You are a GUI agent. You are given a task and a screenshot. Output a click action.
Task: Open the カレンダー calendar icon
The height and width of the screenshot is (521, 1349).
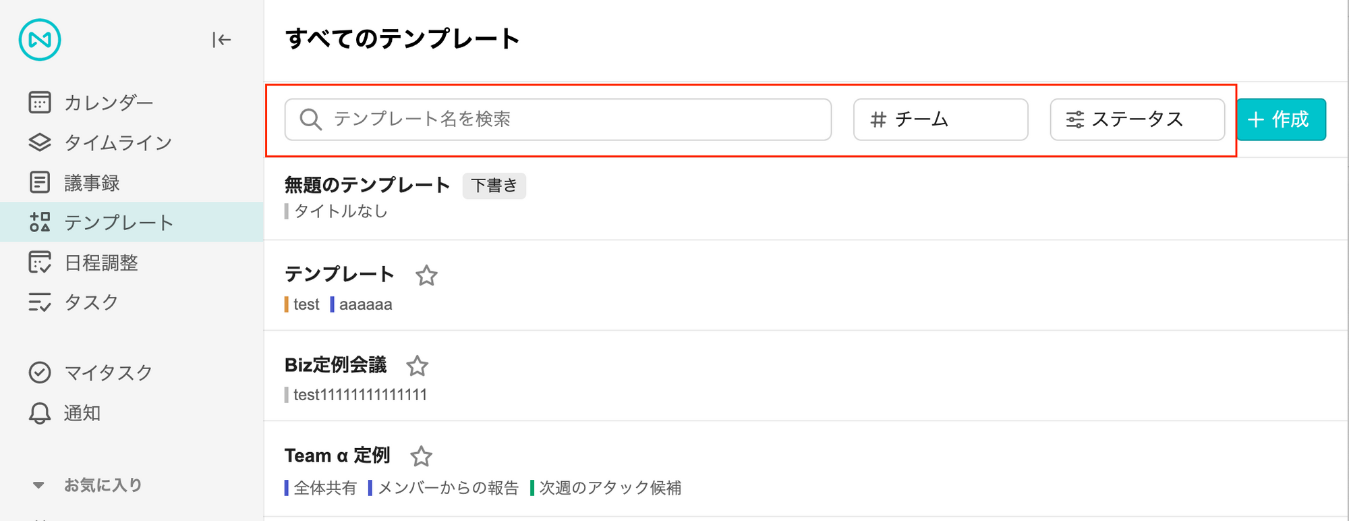pos(40,103)
